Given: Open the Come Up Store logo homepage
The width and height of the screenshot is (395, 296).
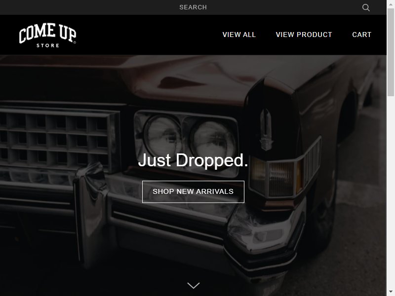Looking at the screenshot, I should click(47, 35).
